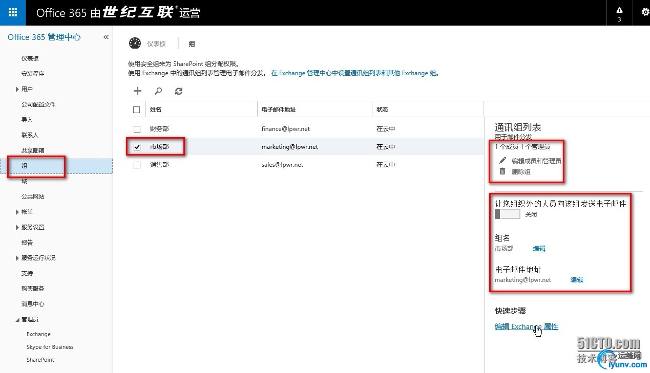Collapse the 管理员 navigation node

point(17,319)
